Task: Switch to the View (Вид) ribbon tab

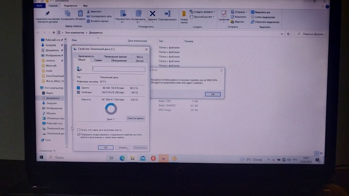Action: 85,5
